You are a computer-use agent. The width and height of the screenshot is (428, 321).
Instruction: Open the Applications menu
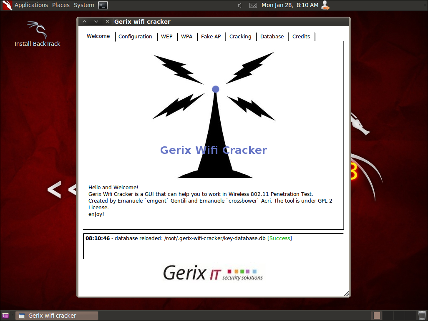click(31, 5)
